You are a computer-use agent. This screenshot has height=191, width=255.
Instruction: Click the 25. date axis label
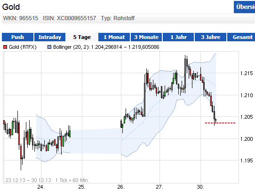[x=82, y=187]
